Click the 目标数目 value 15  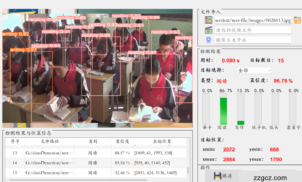tap(281, 60)
